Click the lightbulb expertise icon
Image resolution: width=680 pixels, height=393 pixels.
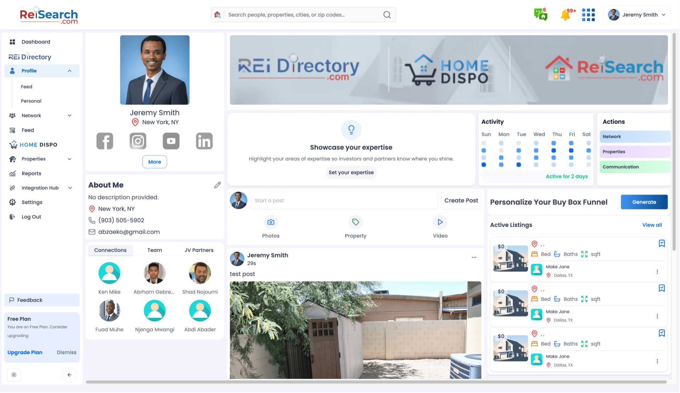click(351, 130)
